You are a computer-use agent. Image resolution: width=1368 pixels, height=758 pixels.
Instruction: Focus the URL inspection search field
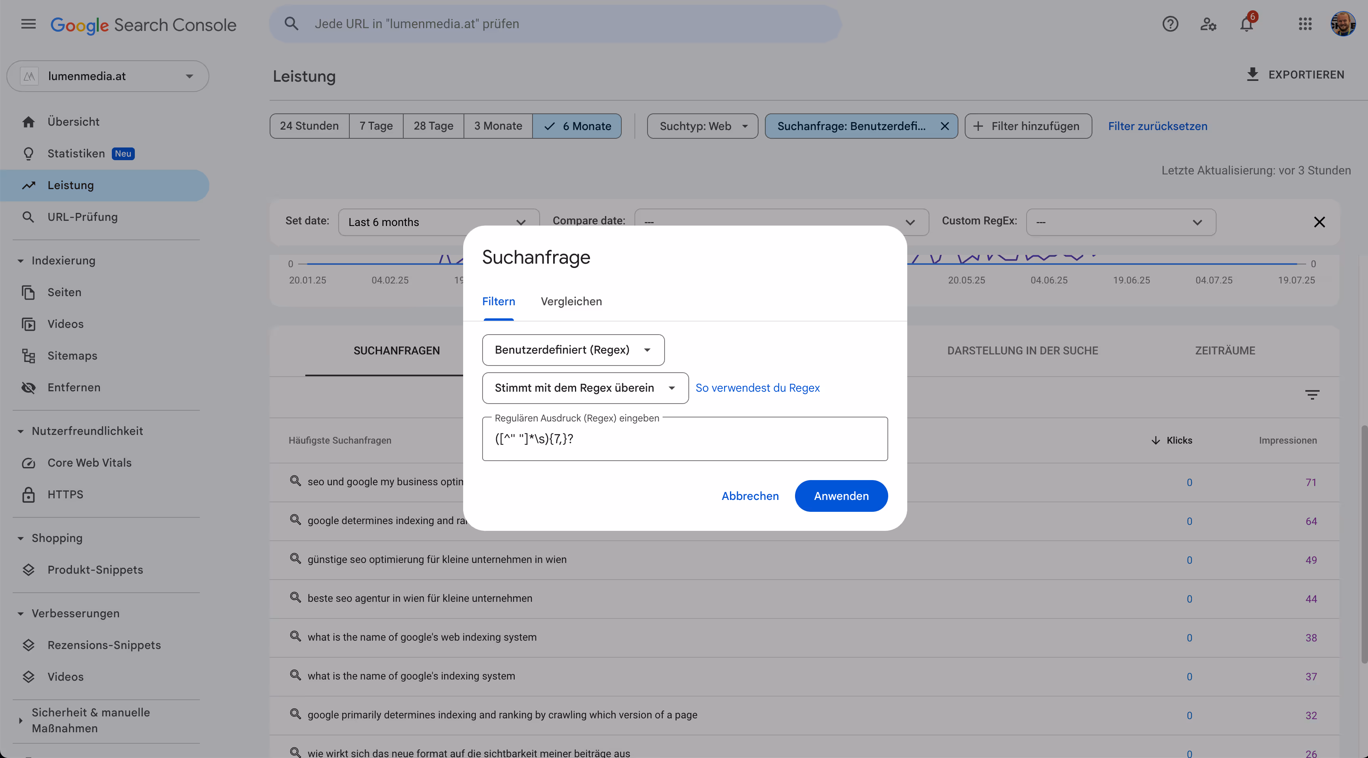pos(555,24)
